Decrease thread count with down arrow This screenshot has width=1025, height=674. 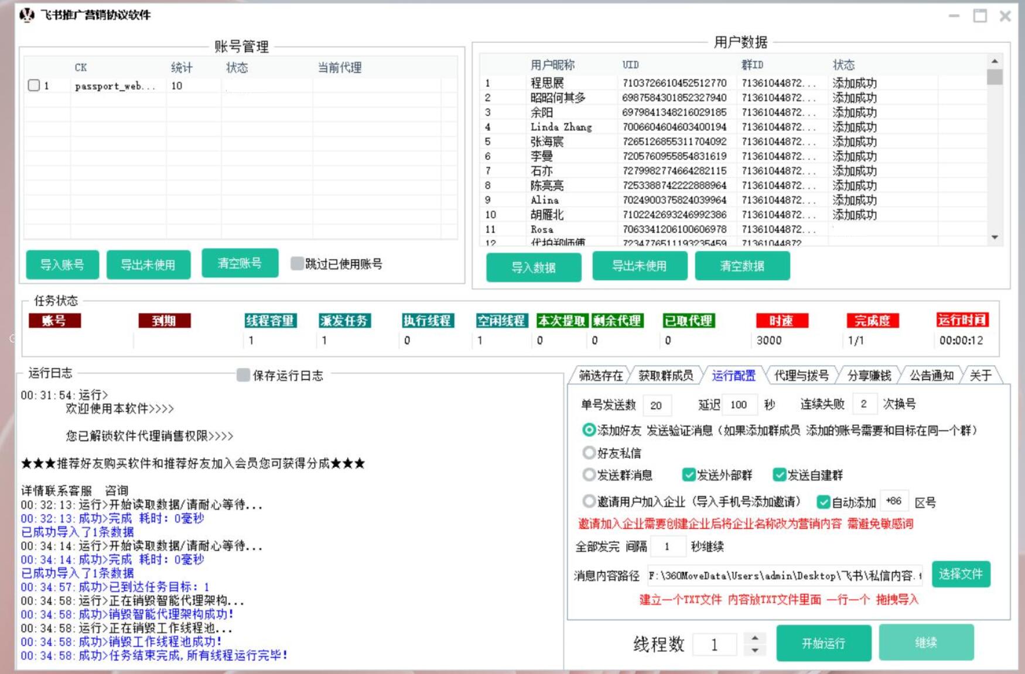click(x=755, y=650)
